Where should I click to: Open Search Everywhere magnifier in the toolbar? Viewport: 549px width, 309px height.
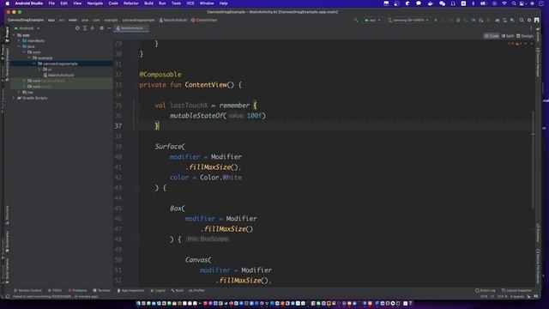(x=522, y=21)
